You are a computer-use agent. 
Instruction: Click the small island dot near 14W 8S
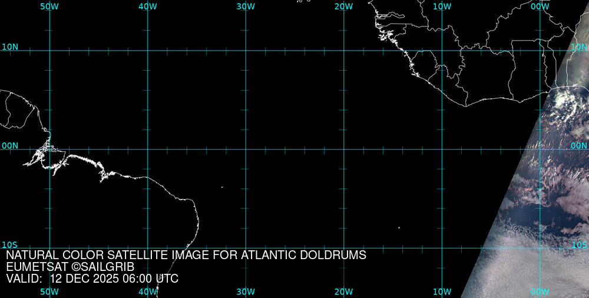click(399, 228)
